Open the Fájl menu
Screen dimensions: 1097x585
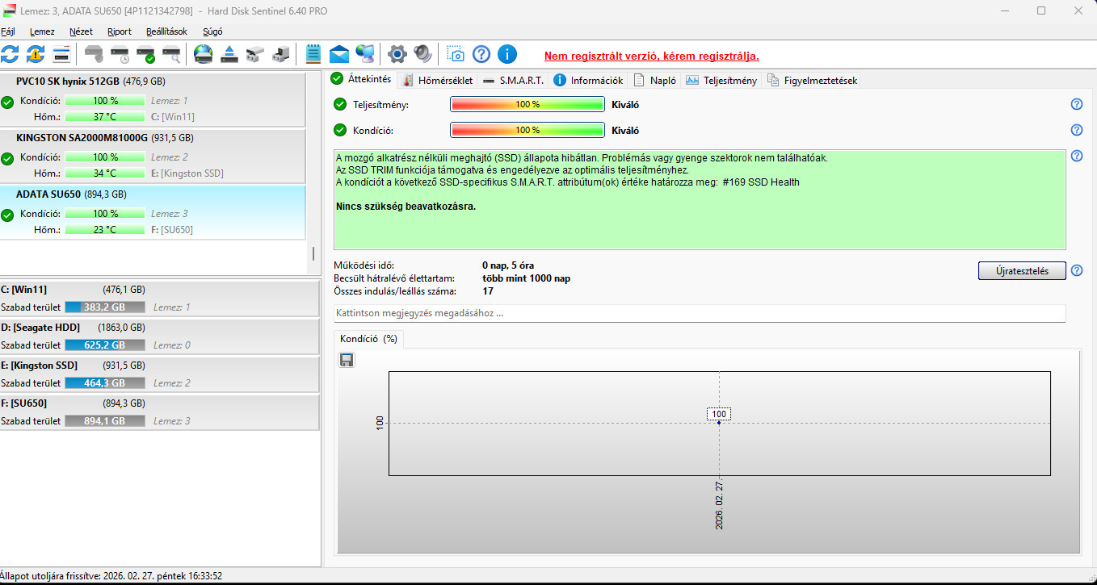(x=8, y=31)
